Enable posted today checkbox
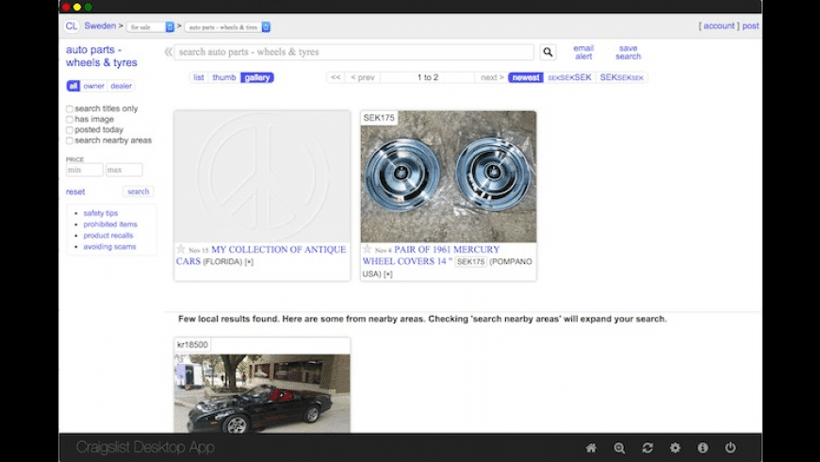The height and width of the screenshot is (462, 820). point(69,130)
